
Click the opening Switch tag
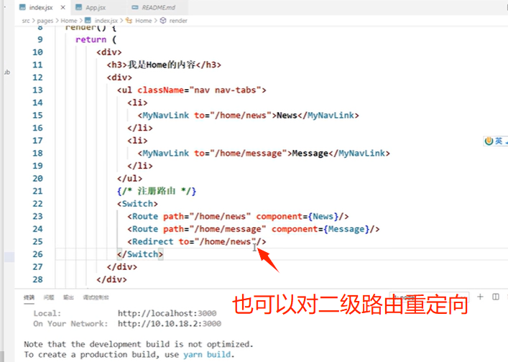click(137, 204)
